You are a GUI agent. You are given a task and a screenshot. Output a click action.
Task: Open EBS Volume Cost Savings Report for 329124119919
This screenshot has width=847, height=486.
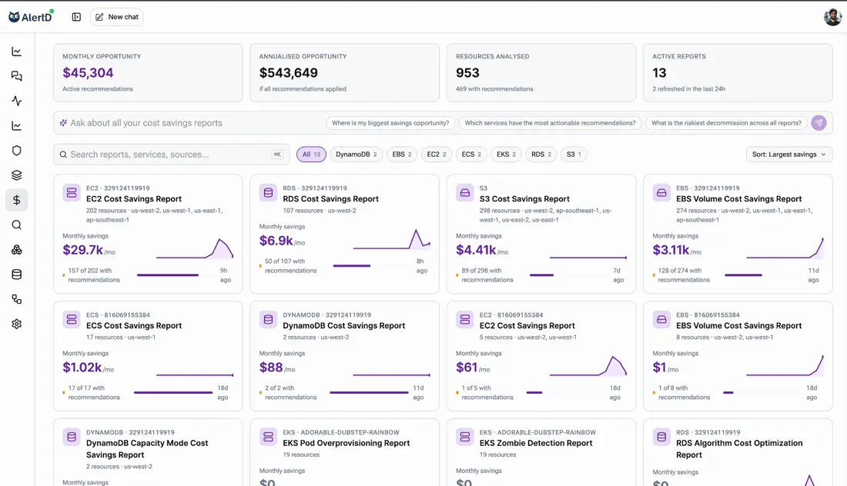click(x=738, y=234)
